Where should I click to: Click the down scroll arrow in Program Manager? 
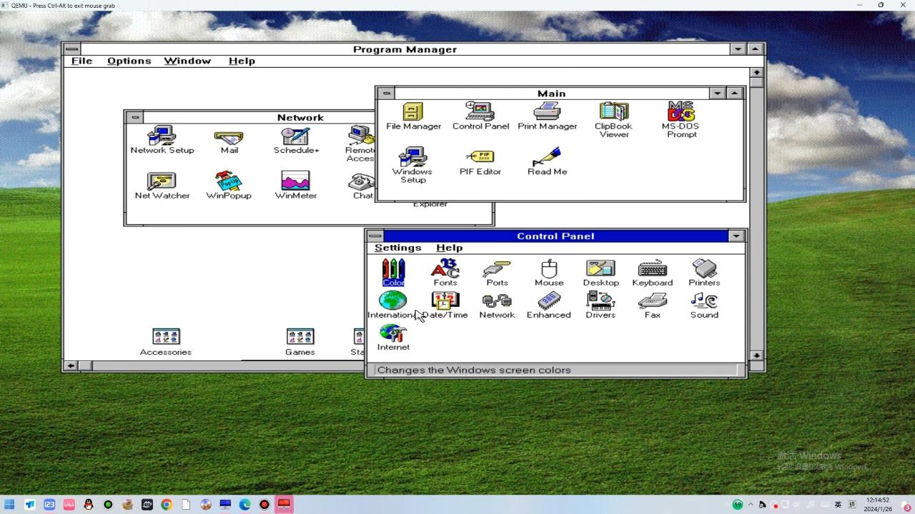pyautogui.click(x=756, y=355)
